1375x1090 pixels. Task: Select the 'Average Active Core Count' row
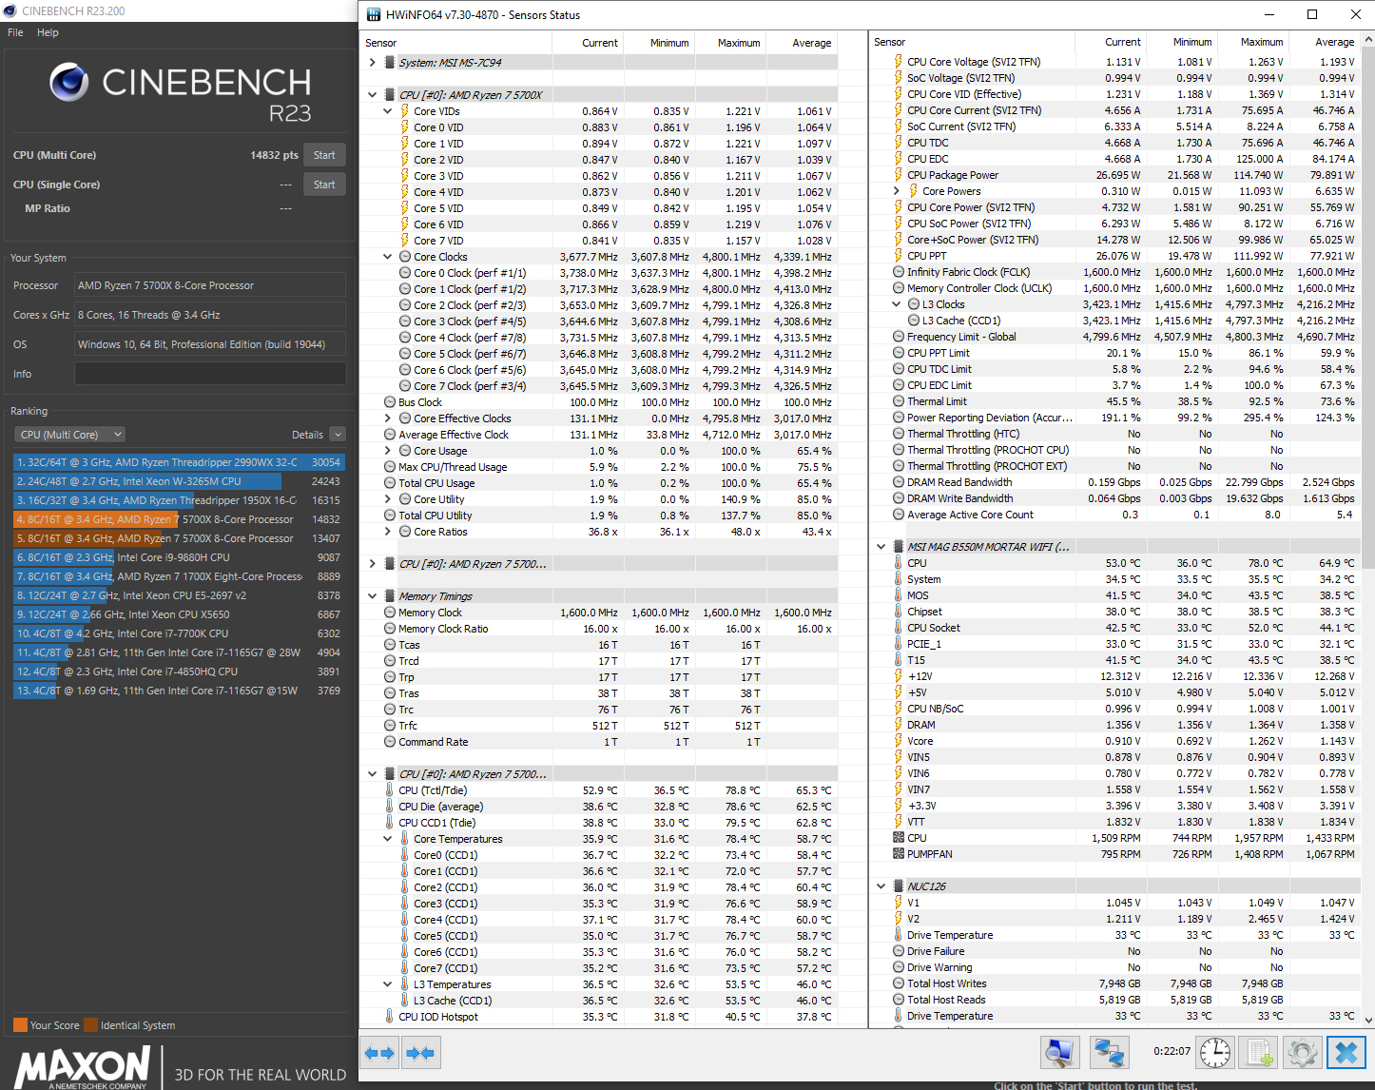(1116, 515)
